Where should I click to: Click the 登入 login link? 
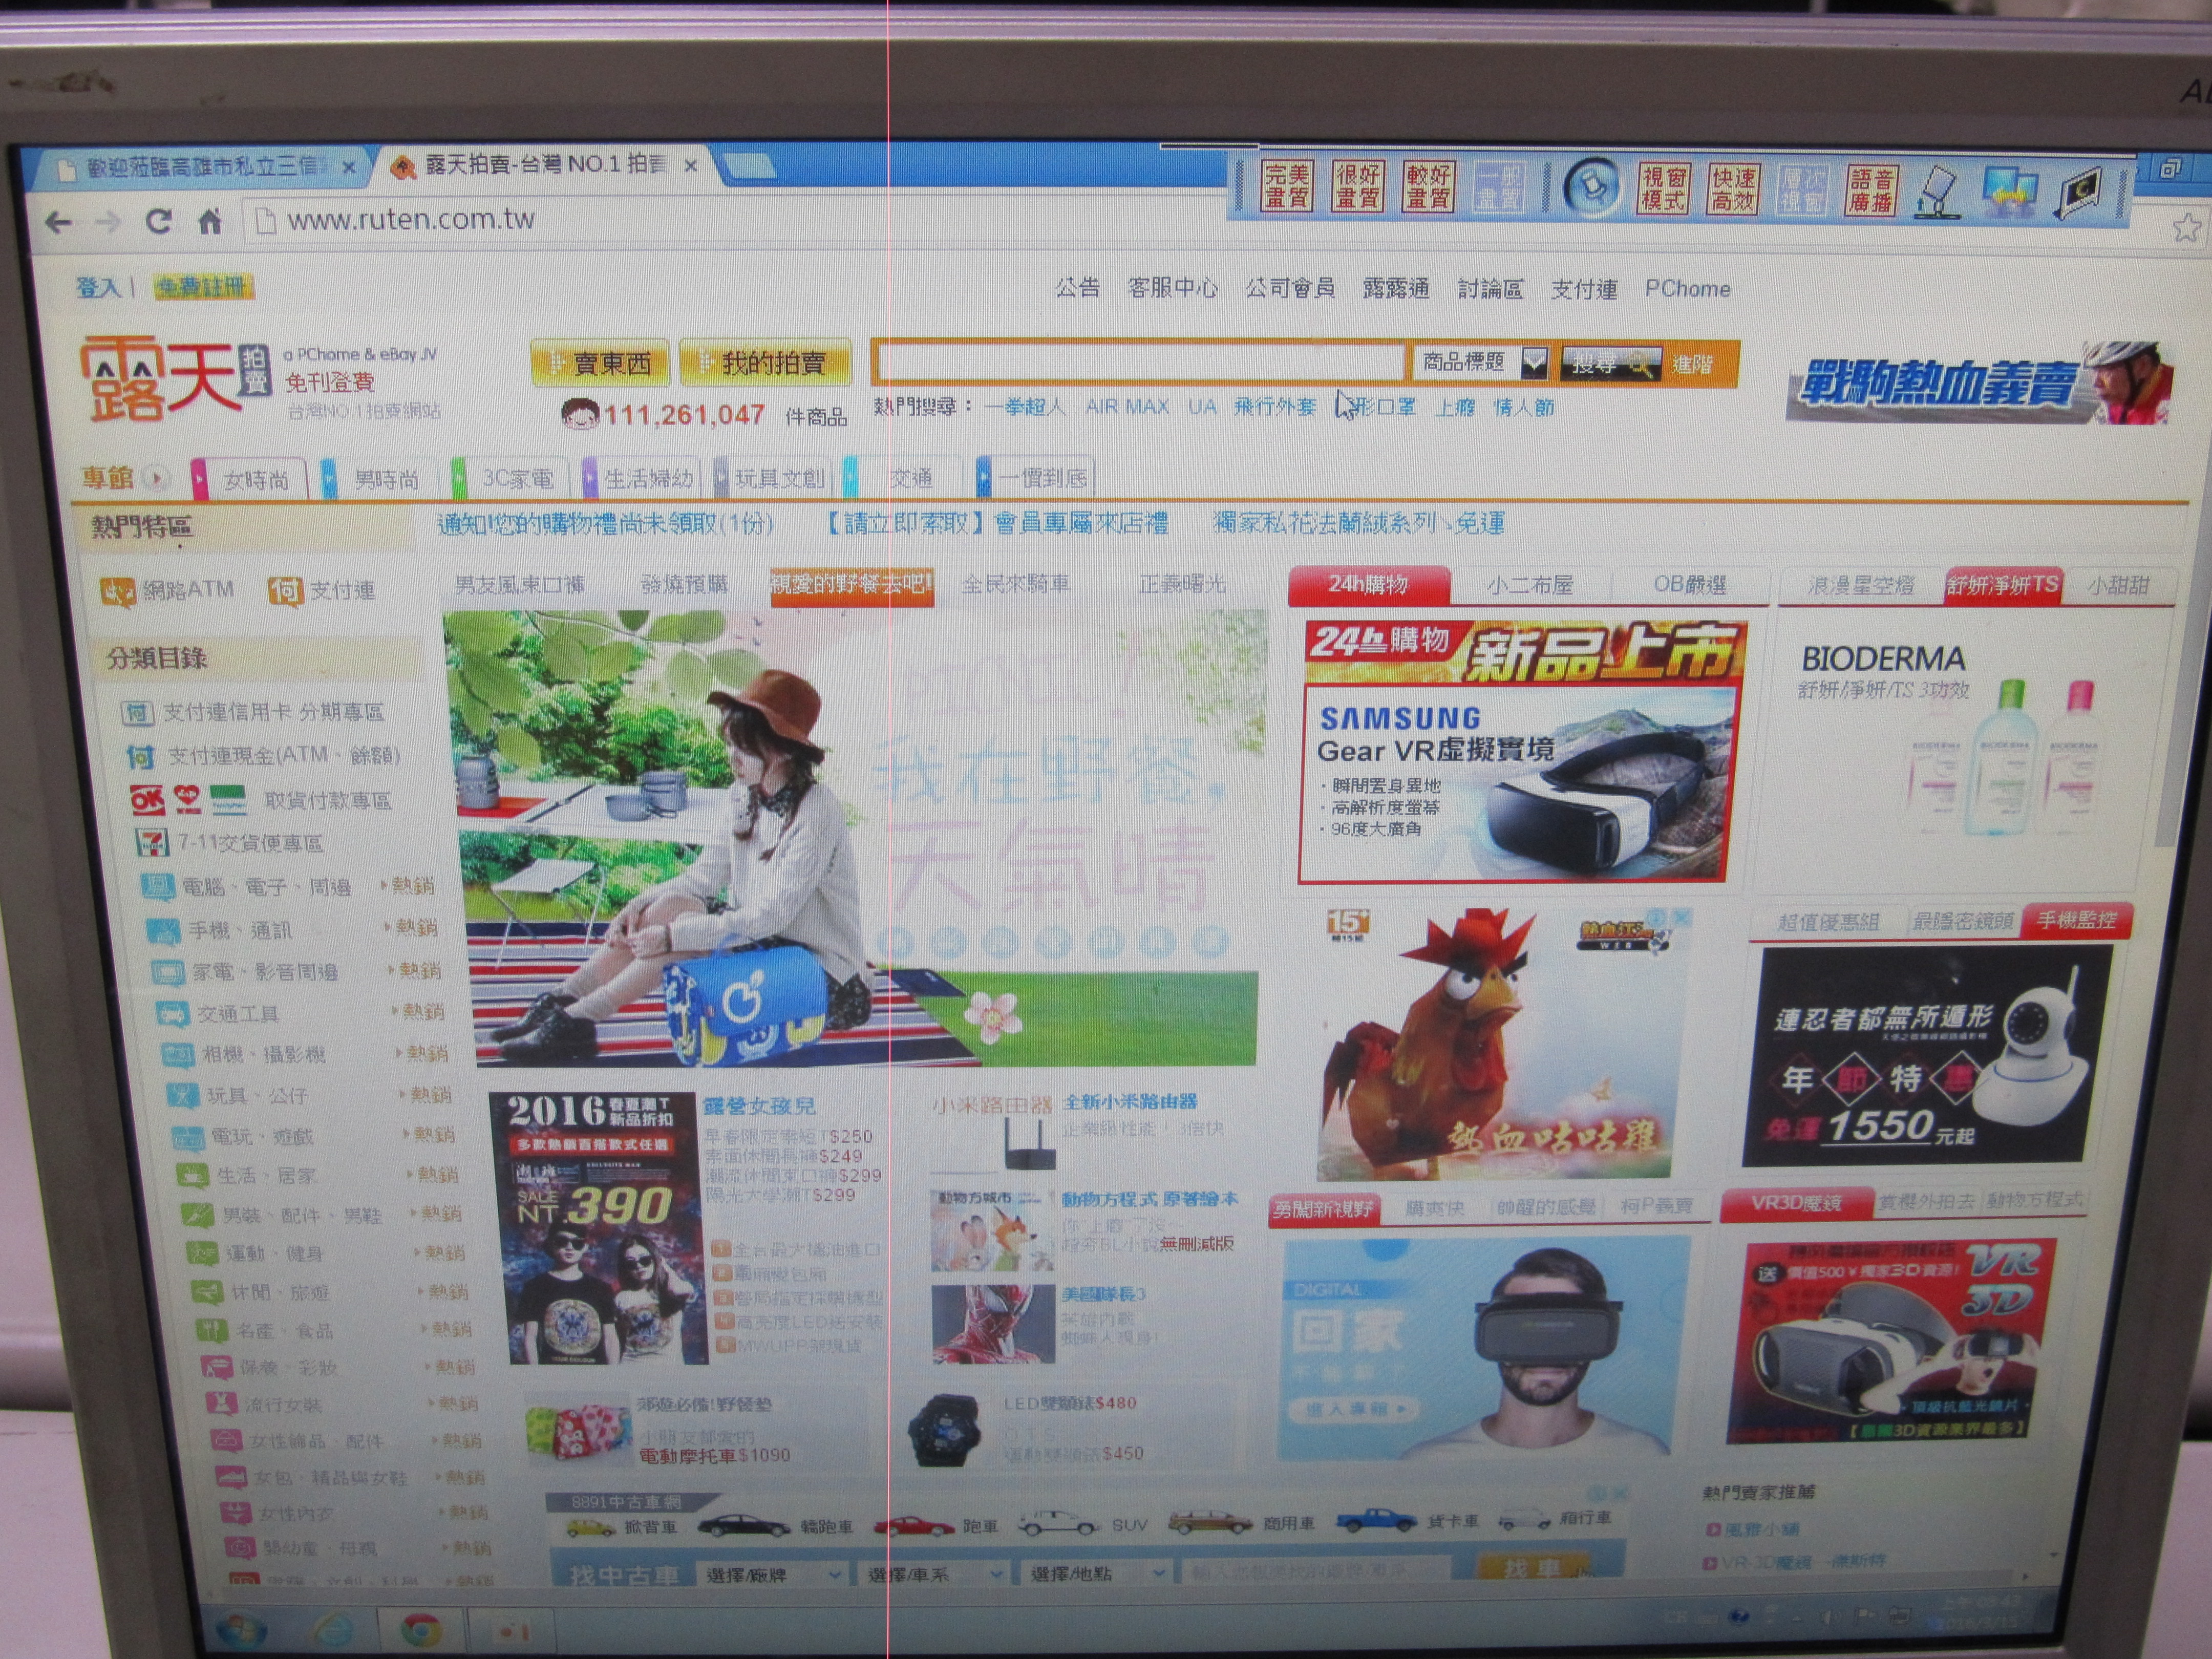point(98,288)
